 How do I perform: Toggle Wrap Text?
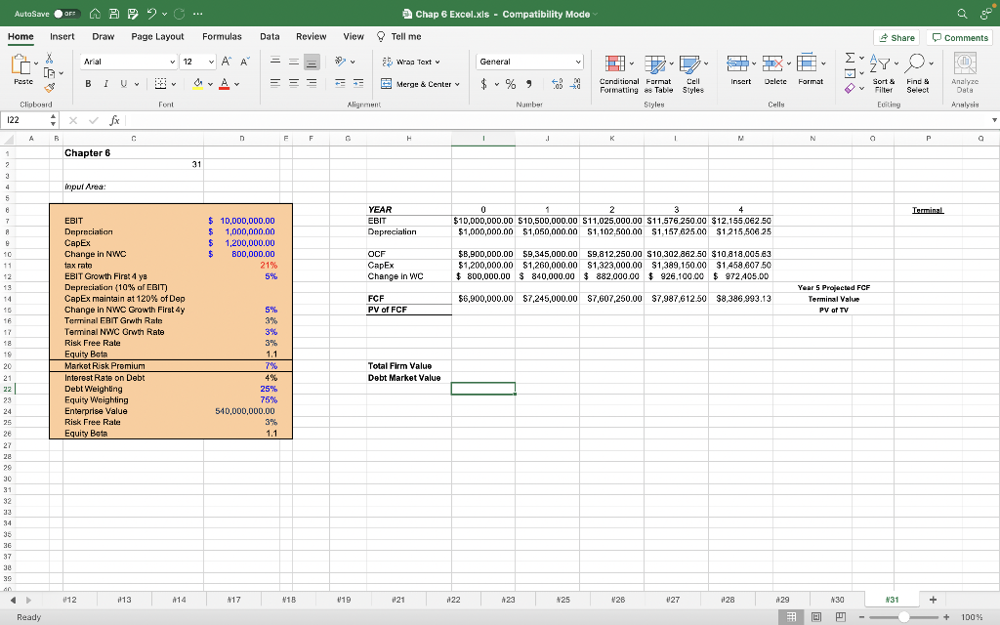click(411, 62)
